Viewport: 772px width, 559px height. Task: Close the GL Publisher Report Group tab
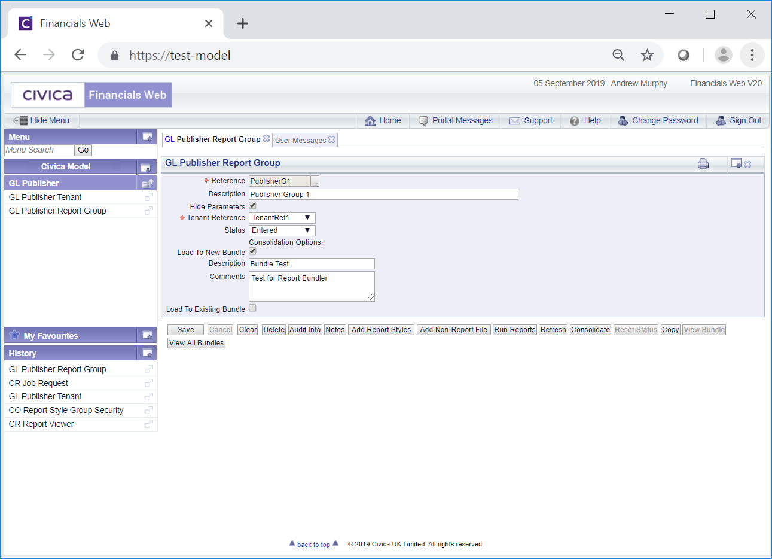267,138
